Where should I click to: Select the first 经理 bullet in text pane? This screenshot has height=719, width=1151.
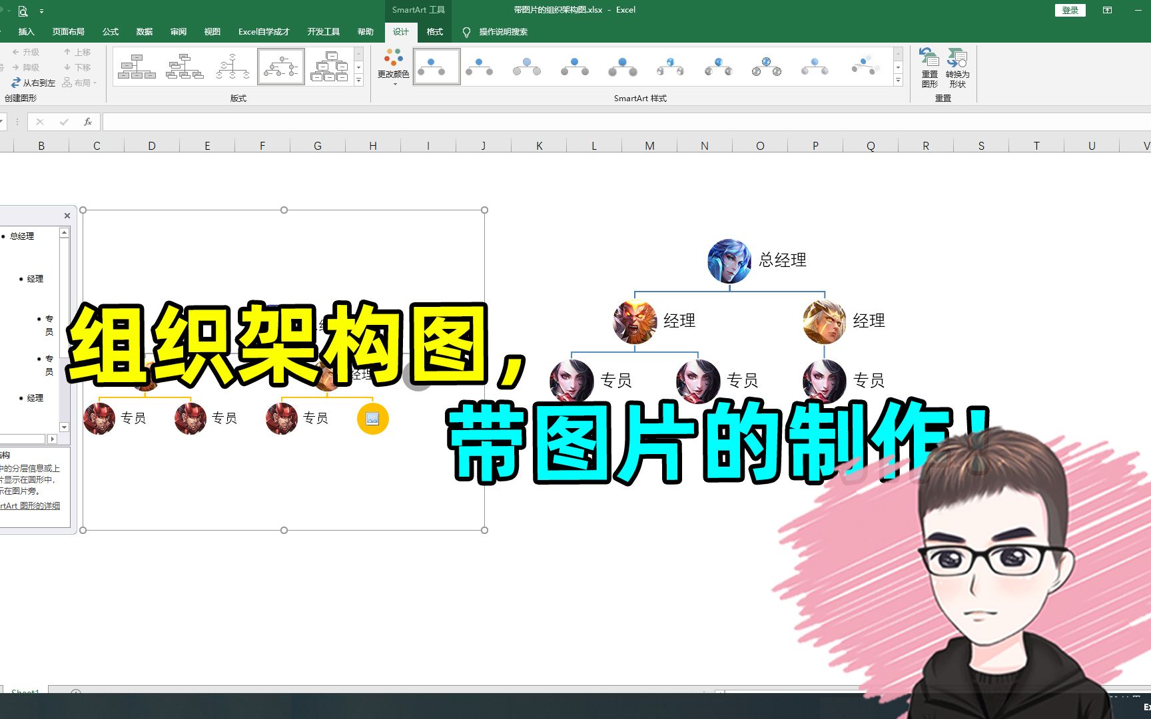point(35,279)
